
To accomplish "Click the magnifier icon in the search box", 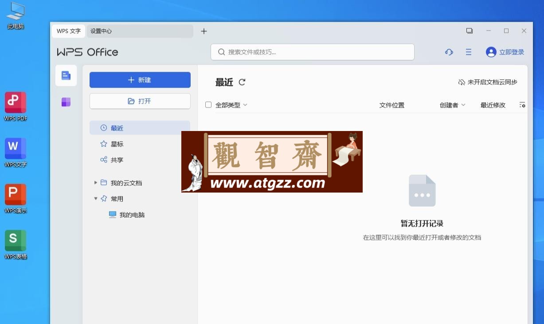I will coord(221,52).
